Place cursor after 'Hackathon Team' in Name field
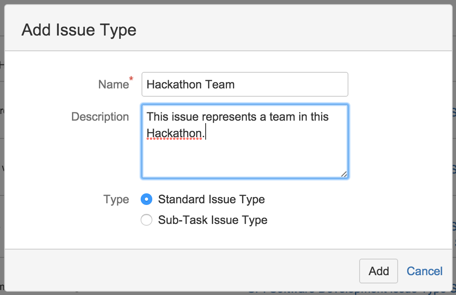456x295 pixels. point(237,84)
